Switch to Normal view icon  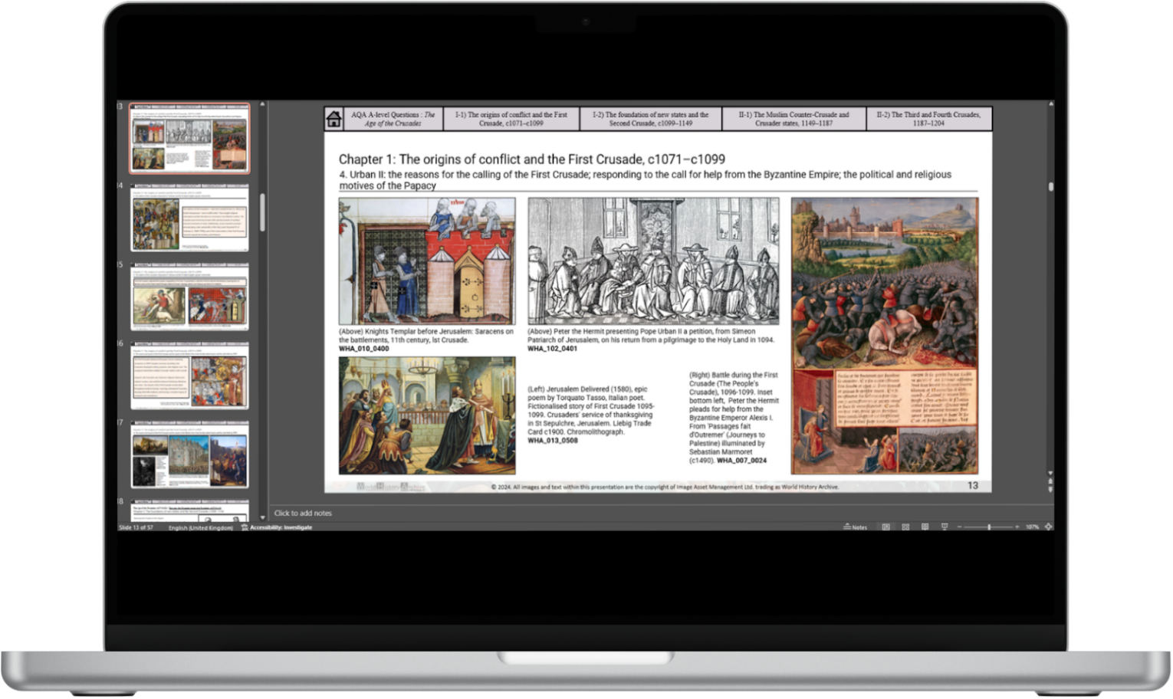886,527
